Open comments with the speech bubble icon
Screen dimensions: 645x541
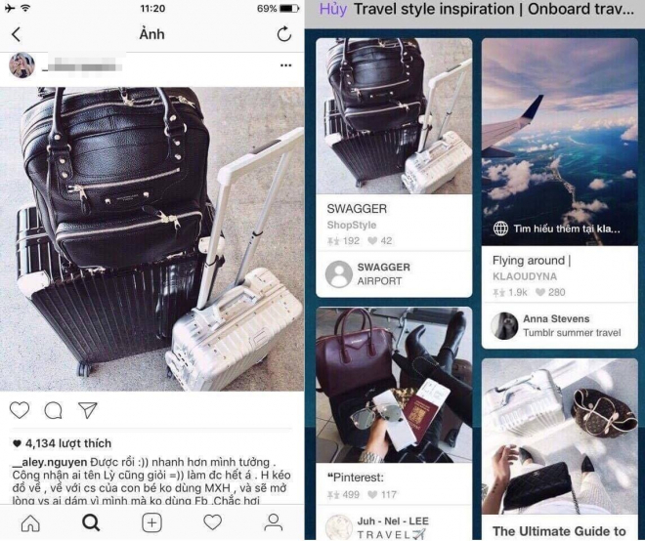tap(54, 410)
